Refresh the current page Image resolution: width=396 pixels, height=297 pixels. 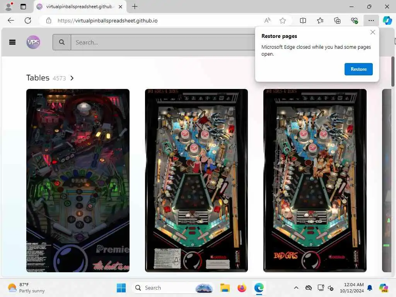click(28, 20)
